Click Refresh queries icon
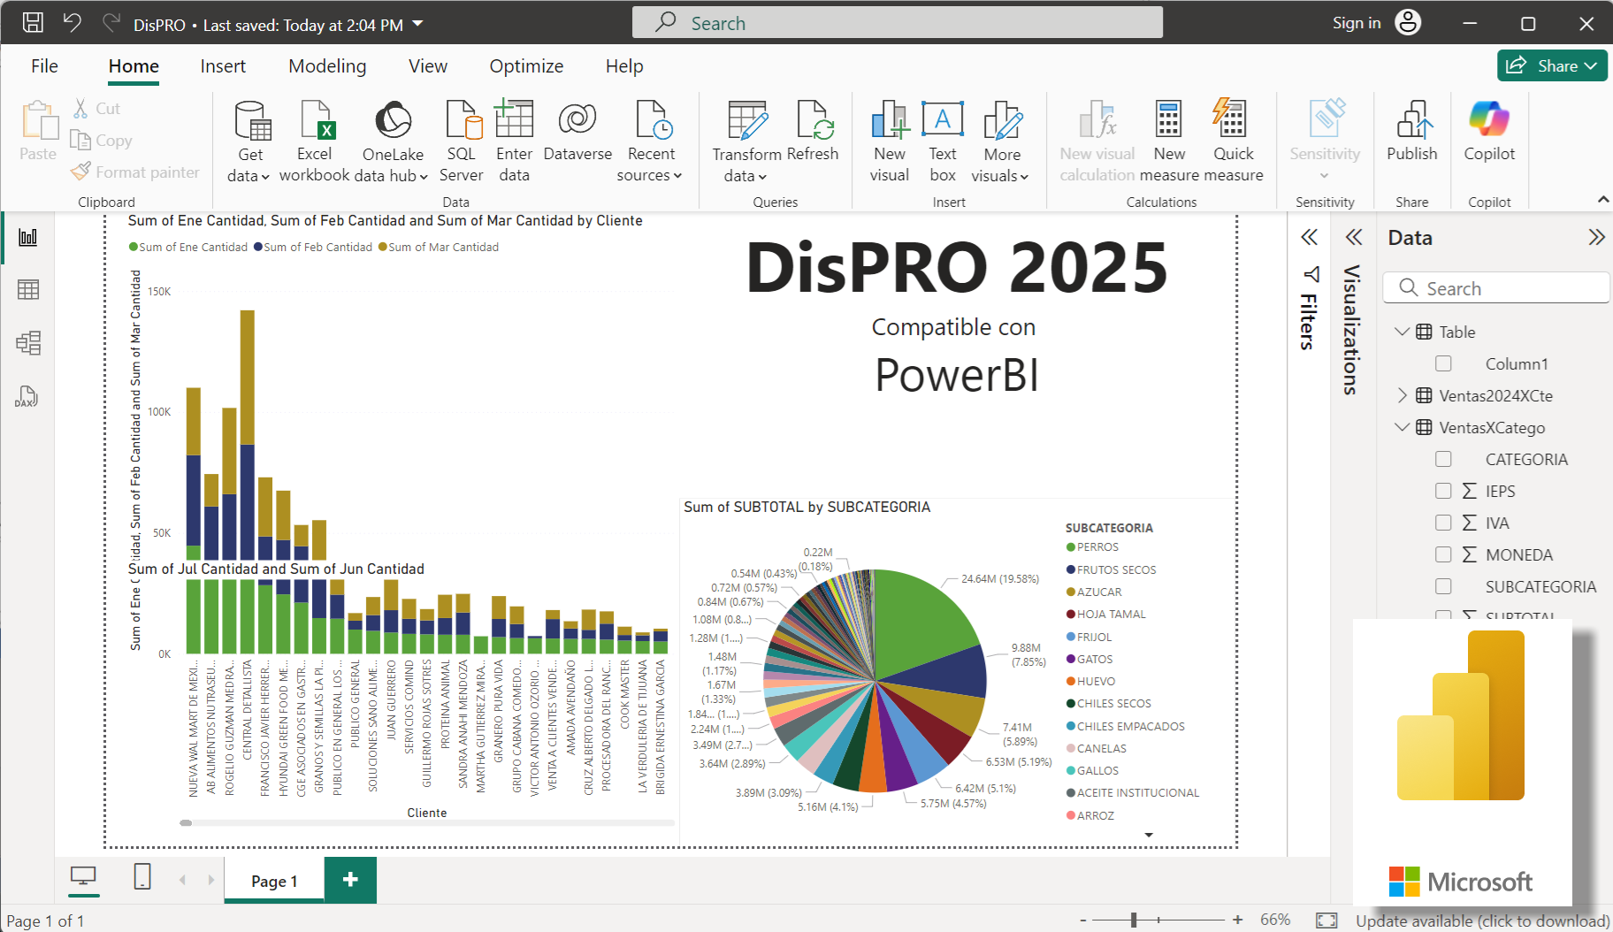Image resolution: width=1613 pixels, height=932 pixels. point(814,120)
